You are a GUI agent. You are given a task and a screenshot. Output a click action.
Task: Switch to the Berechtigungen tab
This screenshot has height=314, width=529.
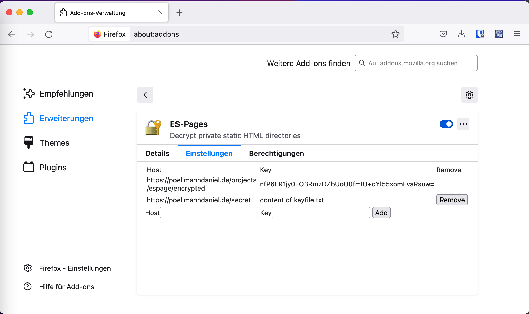[277, 153]
